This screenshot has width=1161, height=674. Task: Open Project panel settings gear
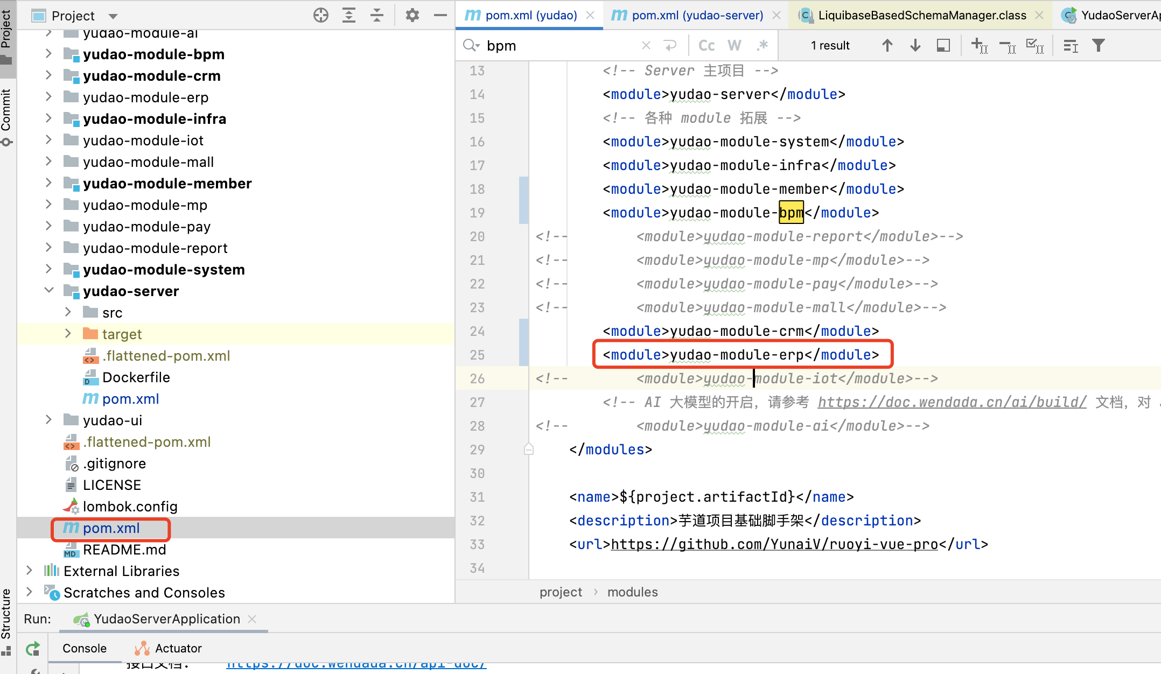[x=412, y=16]
